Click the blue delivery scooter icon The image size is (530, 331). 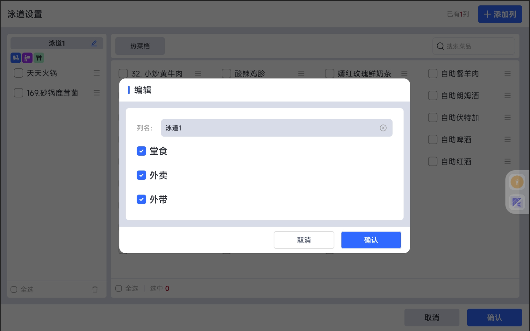tap(16, 58)
